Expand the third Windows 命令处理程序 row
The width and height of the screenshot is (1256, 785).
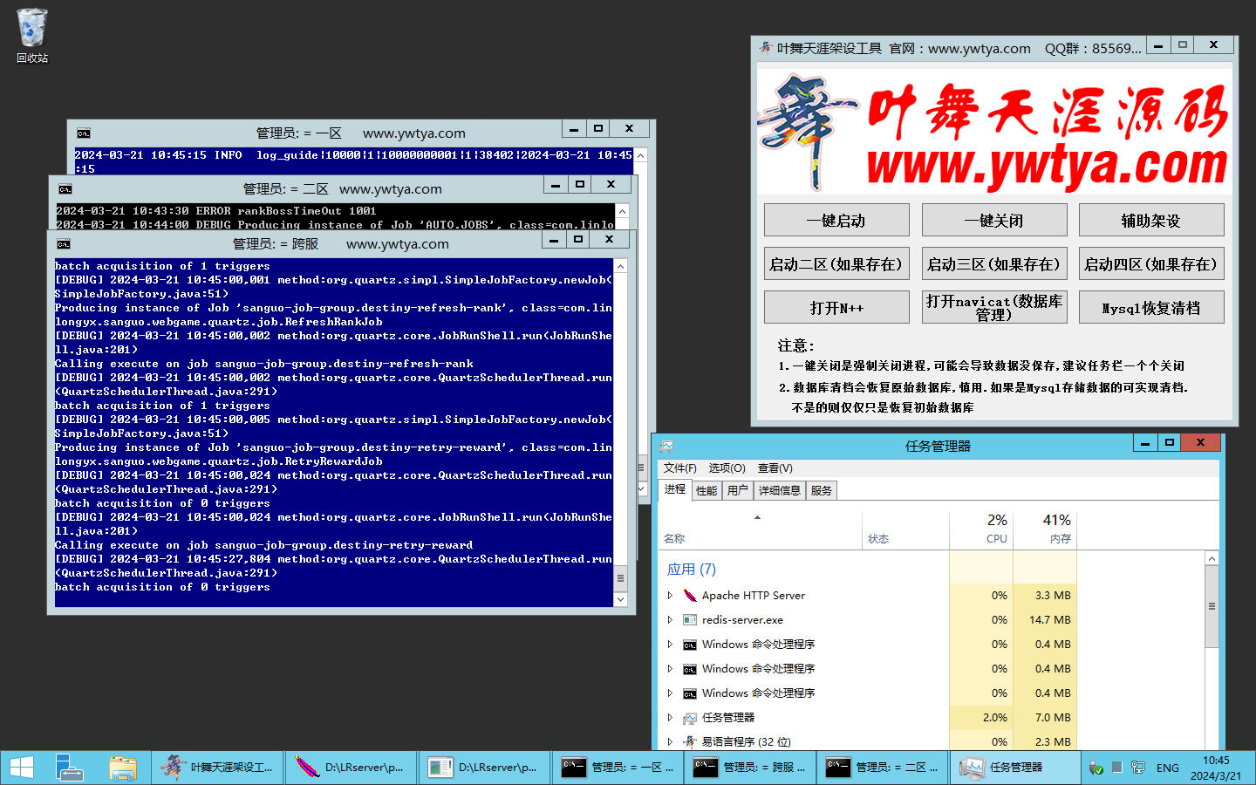point(670,693)
